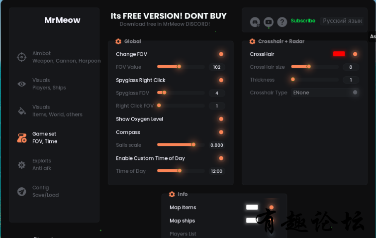Screen dimensions: 376x238
Task: Click the Discord icon in top bar
Action: pos(255,22)
